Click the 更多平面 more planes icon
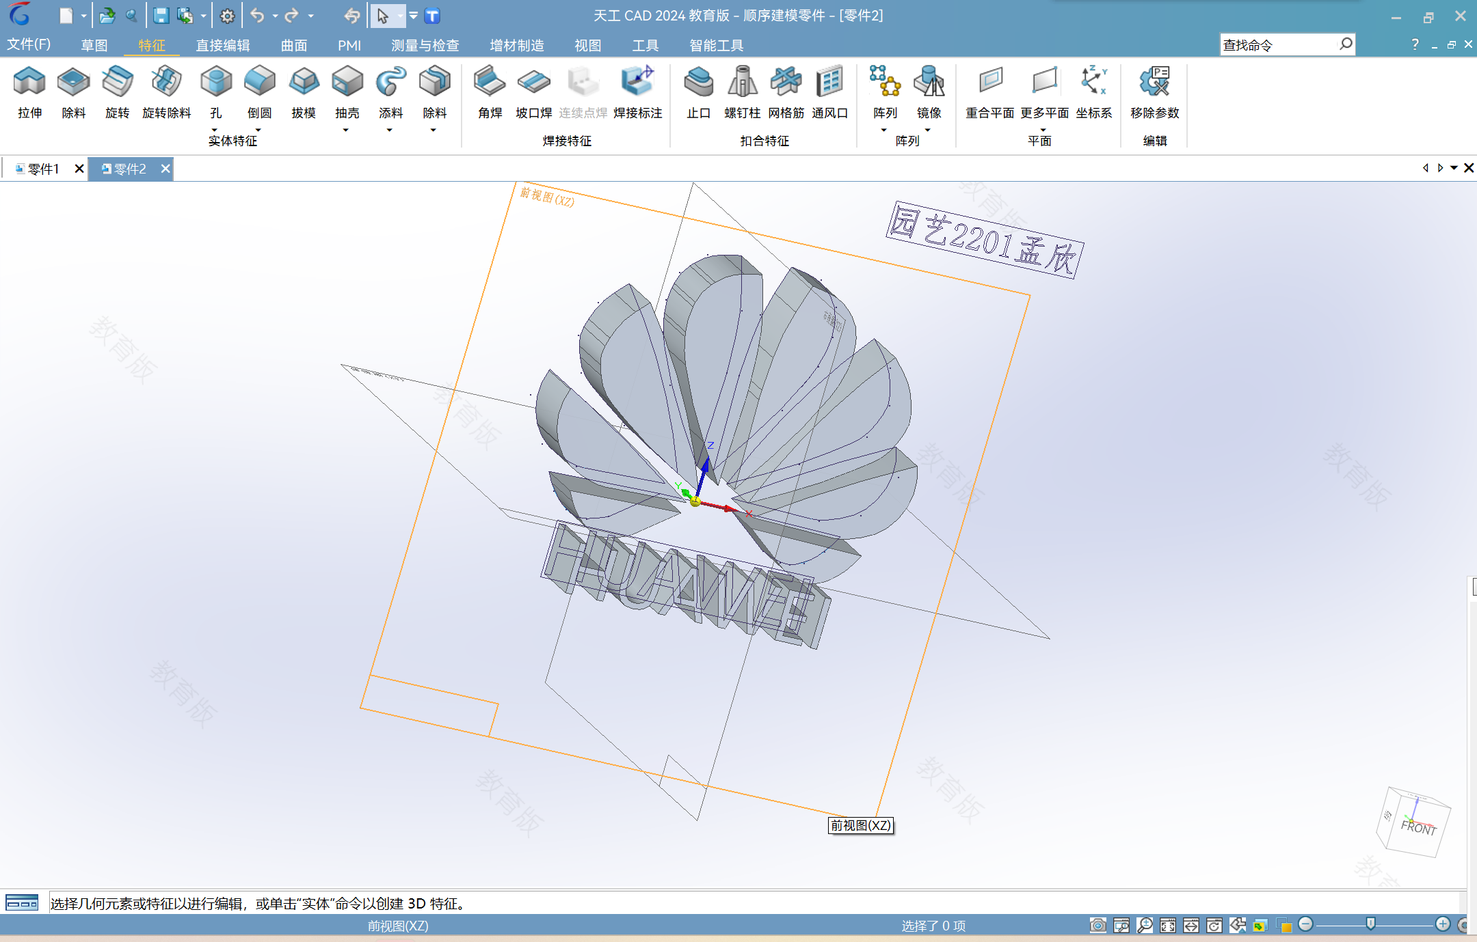Viewport: 1477px width, 942px height. point(1044,82)
